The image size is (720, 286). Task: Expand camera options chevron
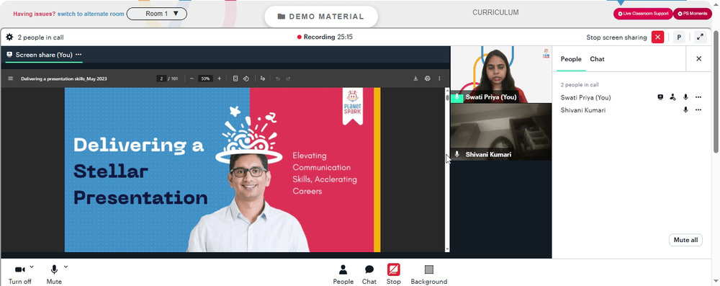coord(32,267)
